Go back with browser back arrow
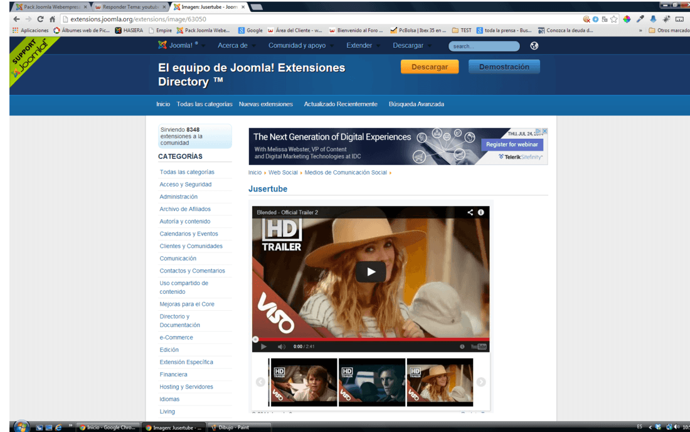The image size is (690, 432). [16, 19]
